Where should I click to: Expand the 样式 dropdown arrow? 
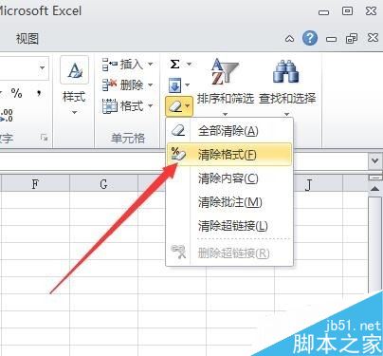74,112
